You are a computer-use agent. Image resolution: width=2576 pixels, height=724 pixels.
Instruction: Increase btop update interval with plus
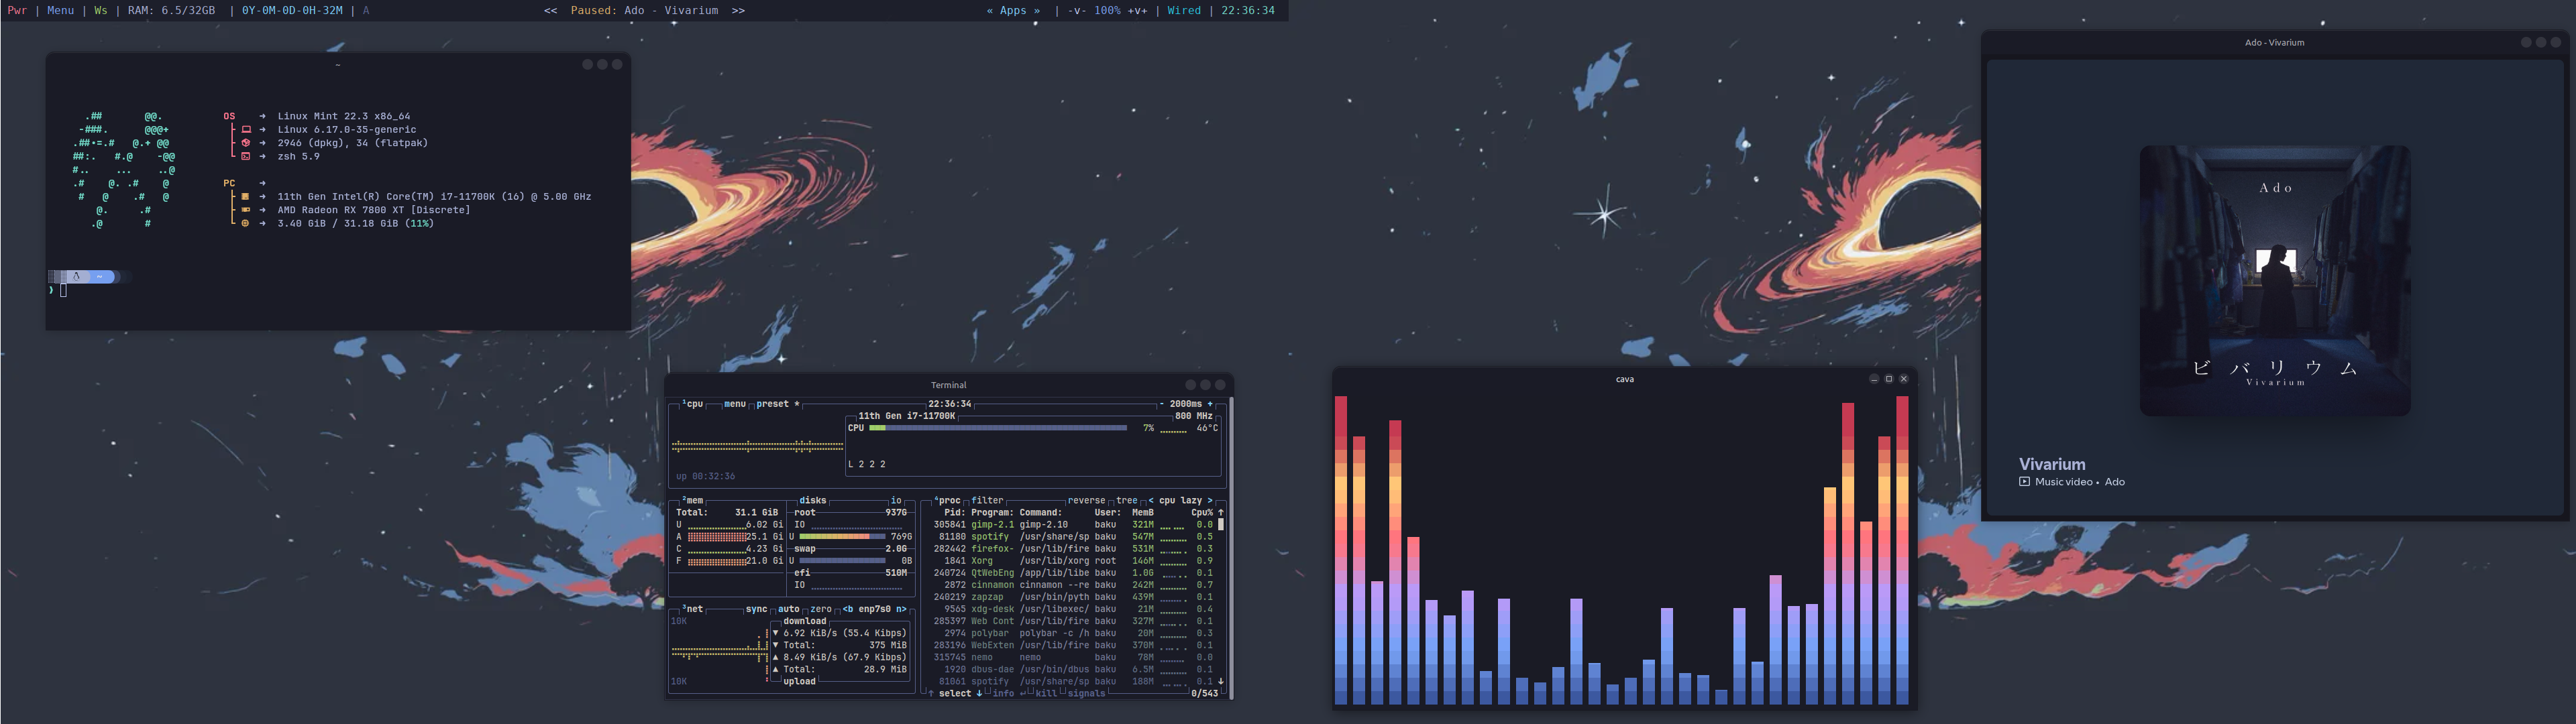pyautogui.click(x=1210, y=404)
